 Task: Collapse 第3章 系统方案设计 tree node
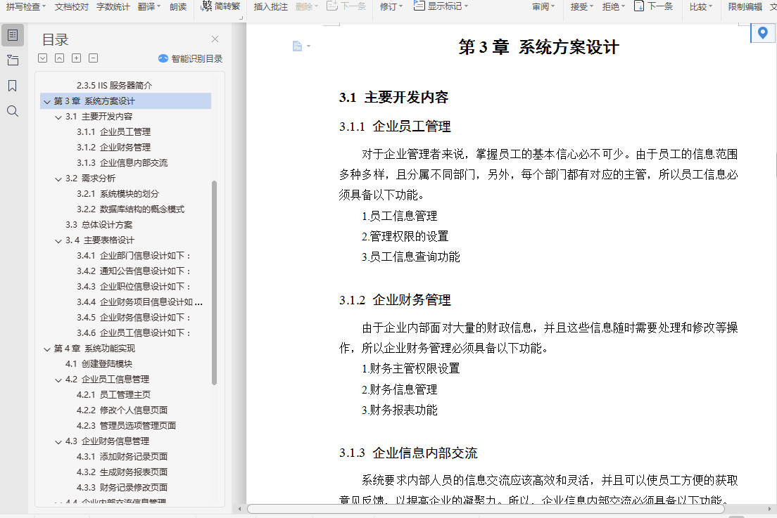[x=47, y=101]
